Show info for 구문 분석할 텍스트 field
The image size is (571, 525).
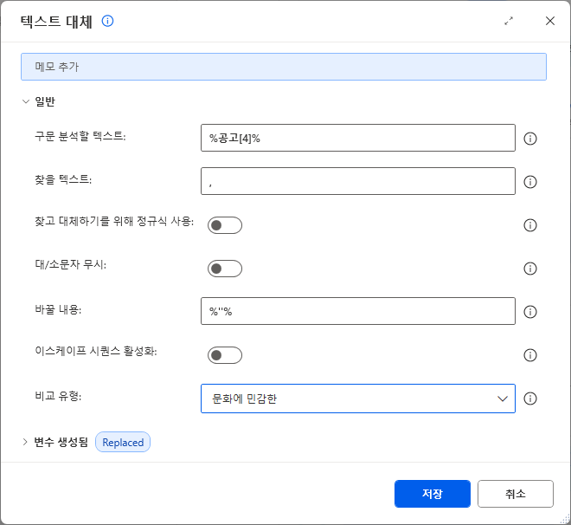pyautogui.click(x=529, y=139)
